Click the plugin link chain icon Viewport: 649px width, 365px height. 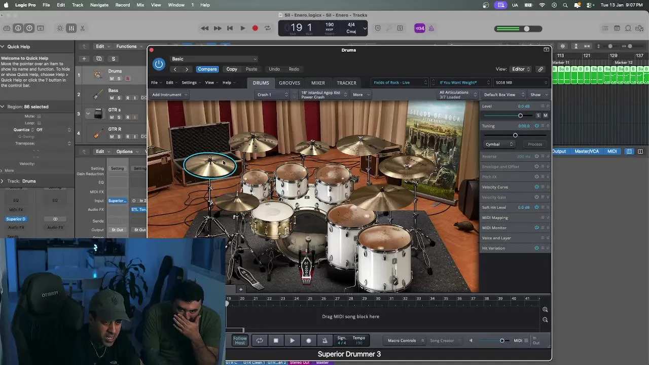[x=540, y=69]
